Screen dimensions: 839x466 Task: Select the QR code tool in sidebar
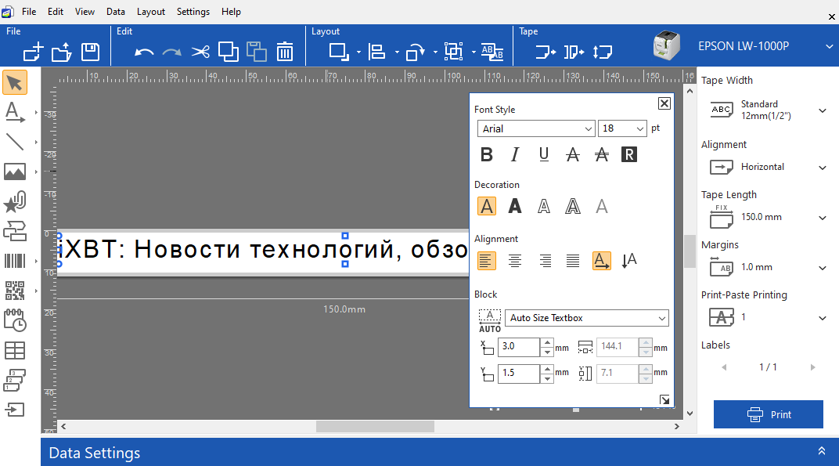[15, 291]
